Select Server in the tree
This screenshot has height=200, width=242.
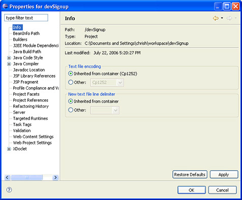19,112
